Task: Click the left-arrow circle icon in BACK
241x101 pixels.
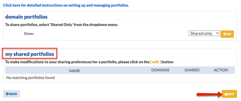Action: (x=7, y=94)
